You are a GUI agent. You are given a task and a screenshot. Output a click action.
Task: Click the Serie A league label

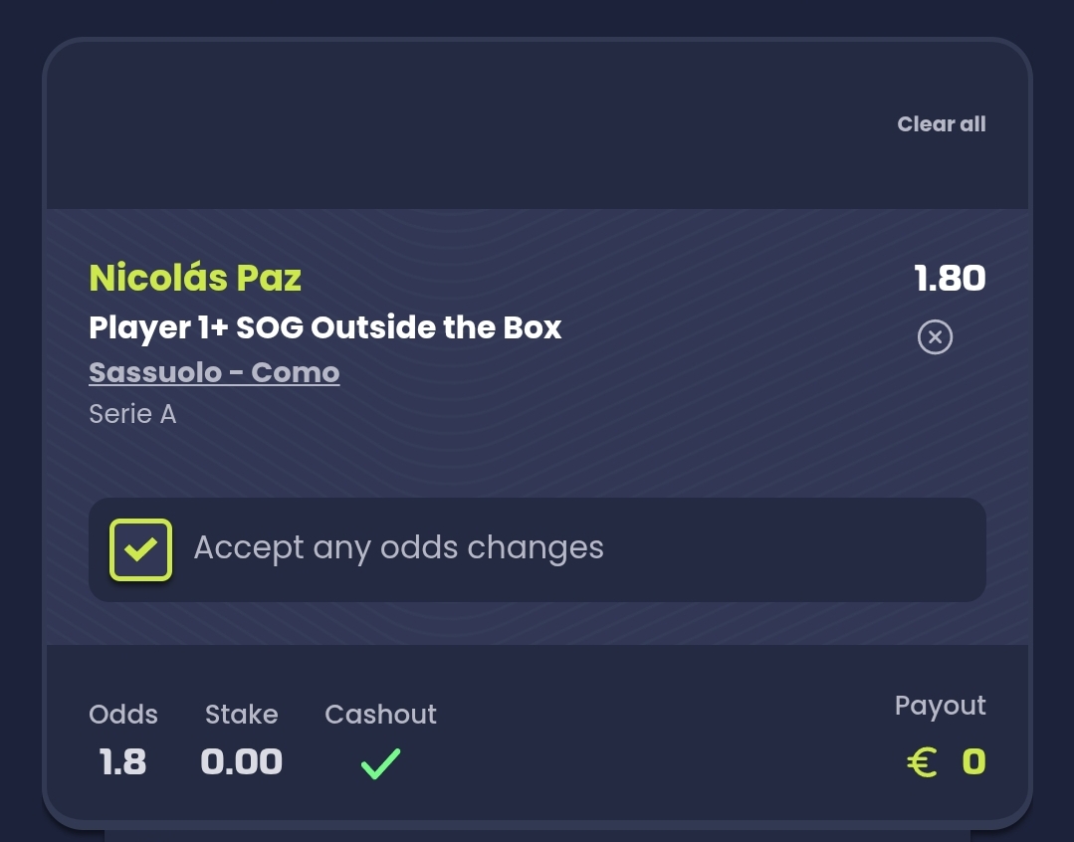click(x=132, y=414)
